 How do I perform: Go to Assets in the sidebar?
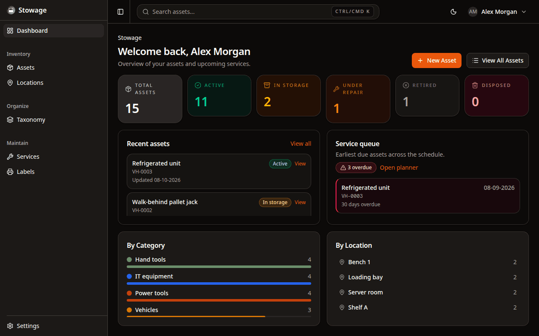pos(53,68)
